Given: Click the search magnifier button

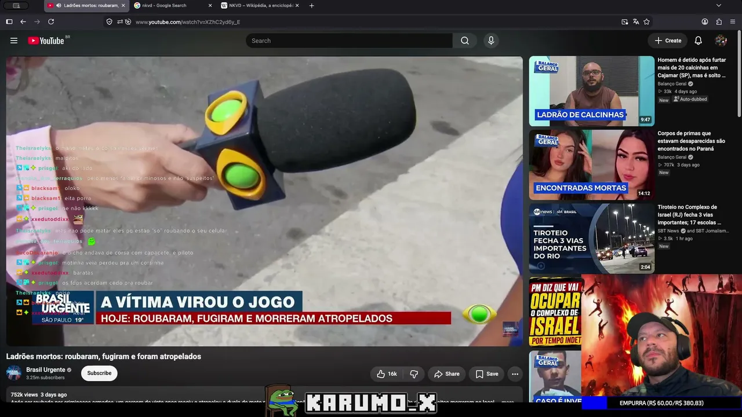Looking at the screenshot, I should 465,41.
